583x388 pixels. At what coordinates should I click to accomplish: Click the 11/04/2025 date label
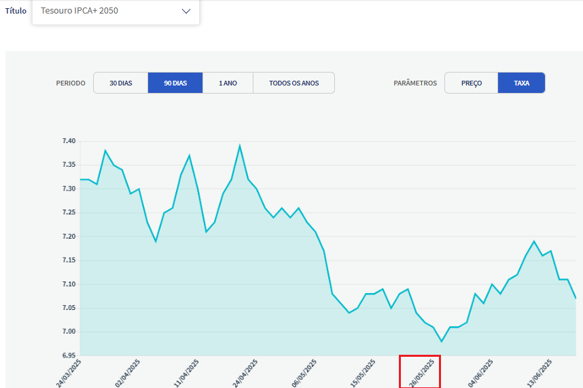pyautogui.click(x=186, y=374)
